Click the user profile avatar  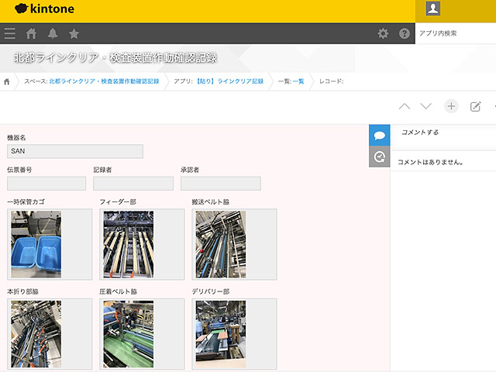coord(433,9)
